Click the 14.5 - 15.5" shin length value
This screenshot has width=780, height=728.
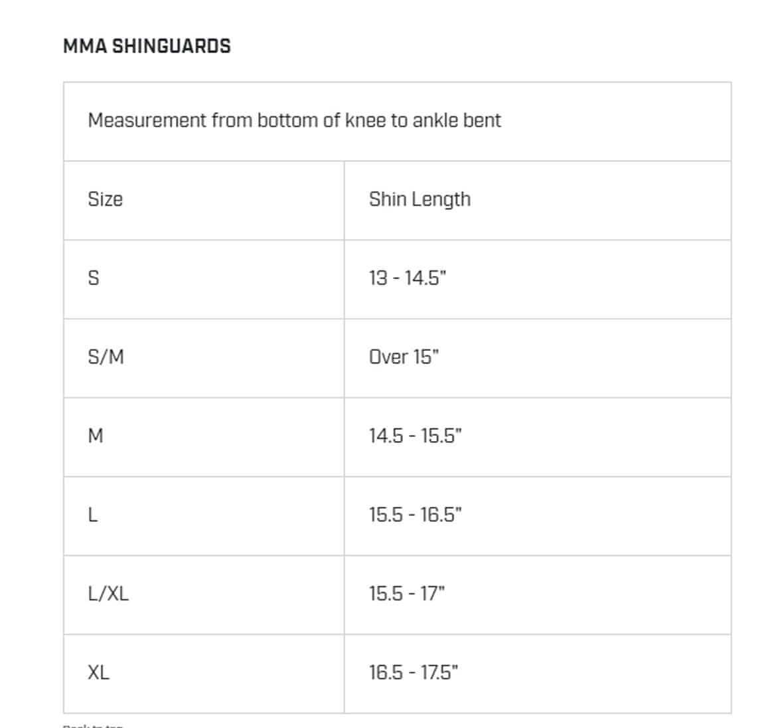[x=415, y=436]
